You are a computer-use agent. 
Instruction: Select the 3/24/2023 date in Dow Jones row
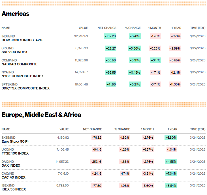pos(198,36)
